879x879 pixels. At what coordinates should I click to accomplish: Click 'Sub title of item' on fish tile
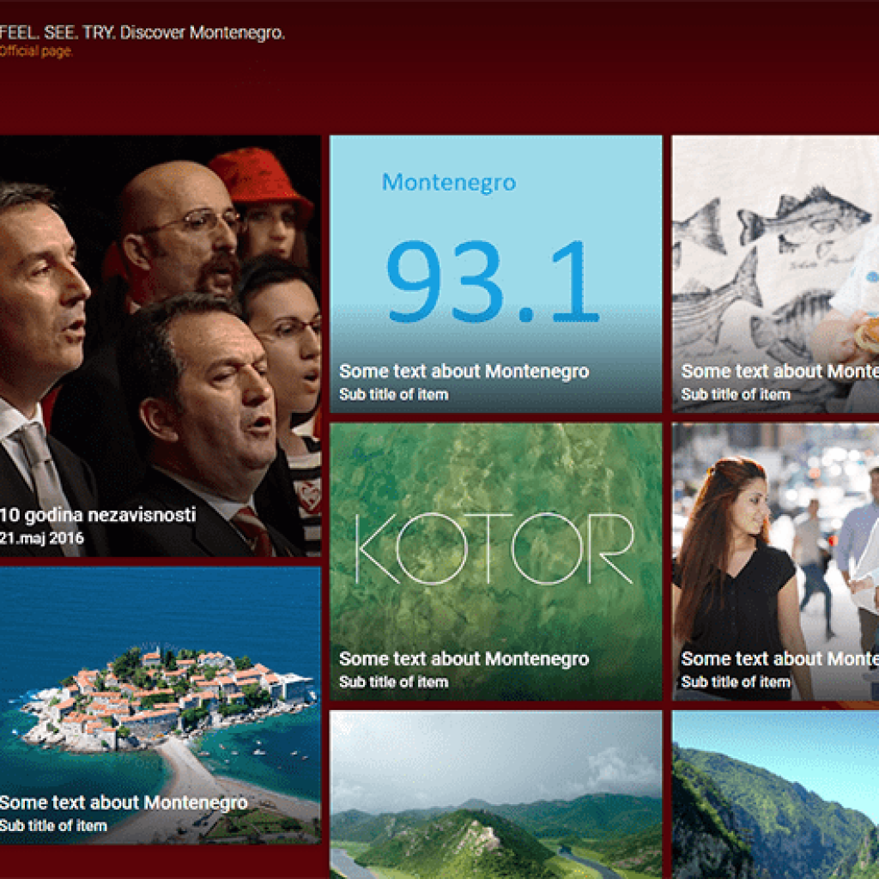[736, 394]
